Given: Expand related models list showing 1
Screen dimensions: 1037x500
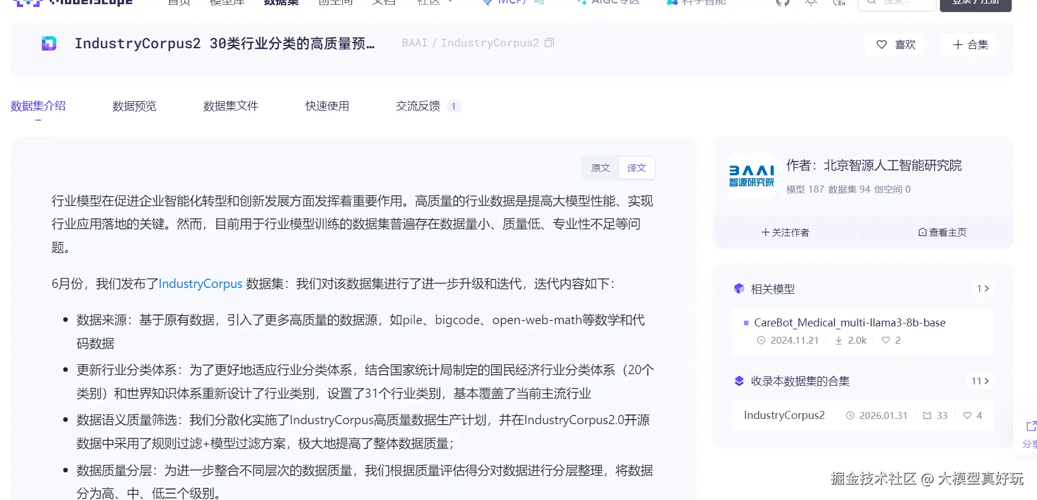Looking at the screenshot, I should (x=983, y=289).
